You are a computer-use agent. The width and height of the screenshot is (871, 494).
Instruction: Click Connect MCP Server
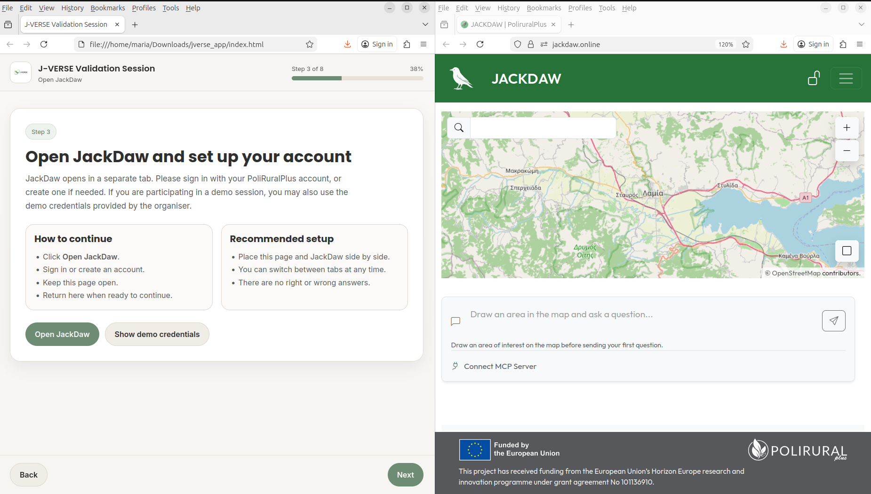(494, 366)
